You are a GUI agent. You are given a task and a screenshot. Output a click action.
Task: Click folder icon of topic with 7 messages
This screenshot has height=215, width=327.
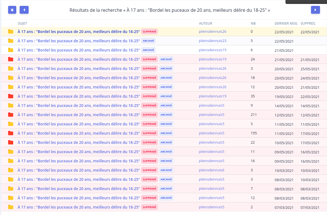click(11, 189)
